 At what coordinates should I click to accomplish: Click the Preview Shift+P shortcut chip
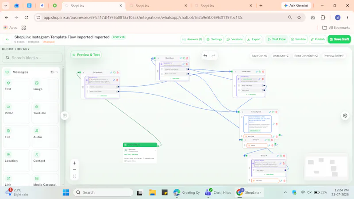click(334, 56)
